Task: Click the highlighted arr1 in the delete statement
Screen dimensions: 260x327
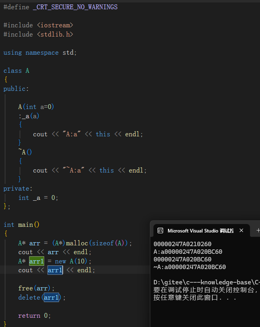Action: [51, 297]
